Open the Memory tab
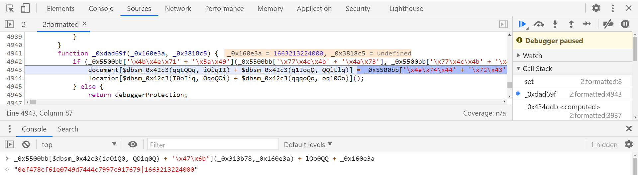Image resolution: width=638 pixels, height=175 pixels. (270, 9)
